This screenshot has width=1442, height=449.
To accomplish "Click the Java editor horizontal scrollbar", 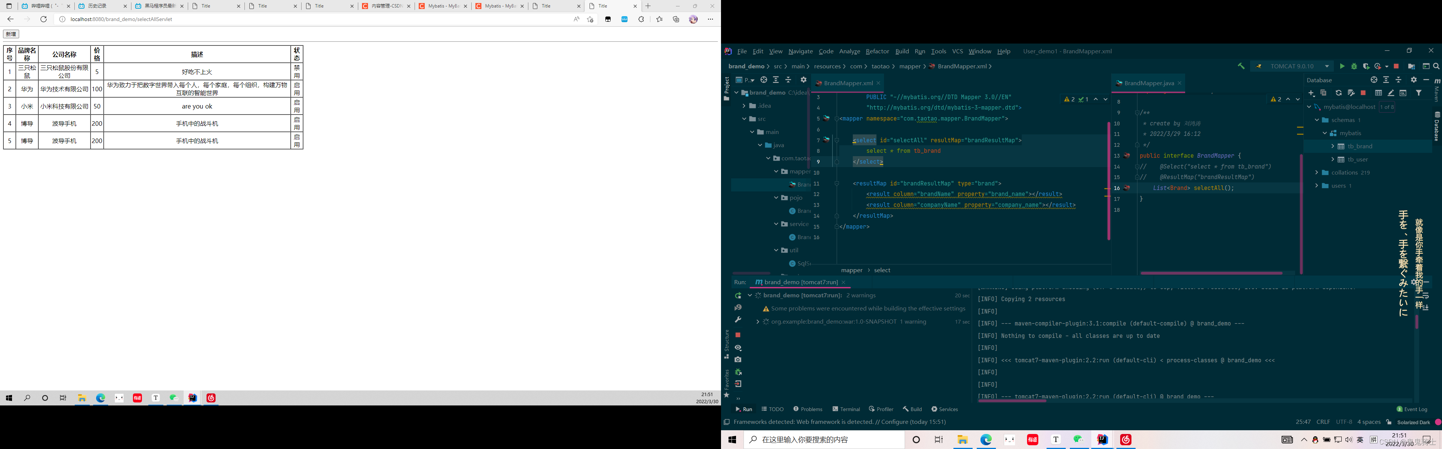I will pyautogui.click(x=1211, y=273).
